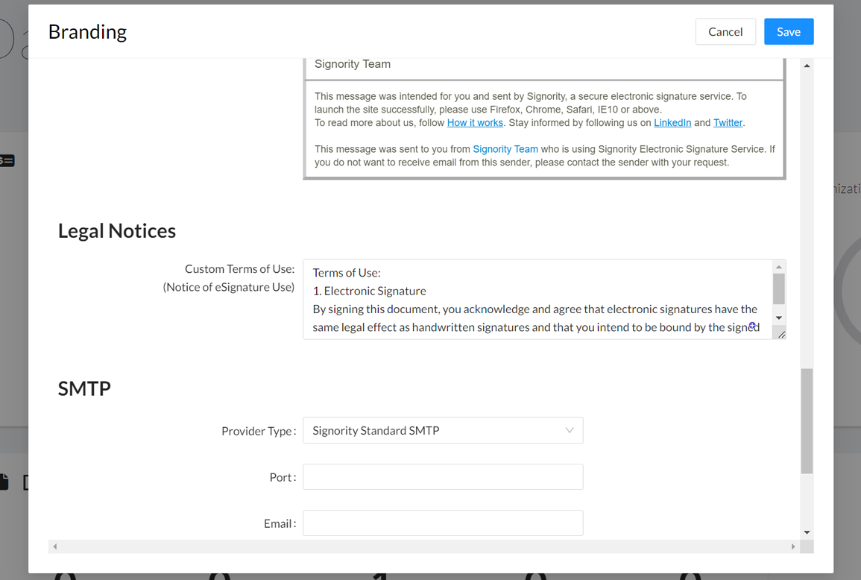Click the down arrow of the dialog scrollbar
The image size is (861, 580).
click(x=807, y=532)
